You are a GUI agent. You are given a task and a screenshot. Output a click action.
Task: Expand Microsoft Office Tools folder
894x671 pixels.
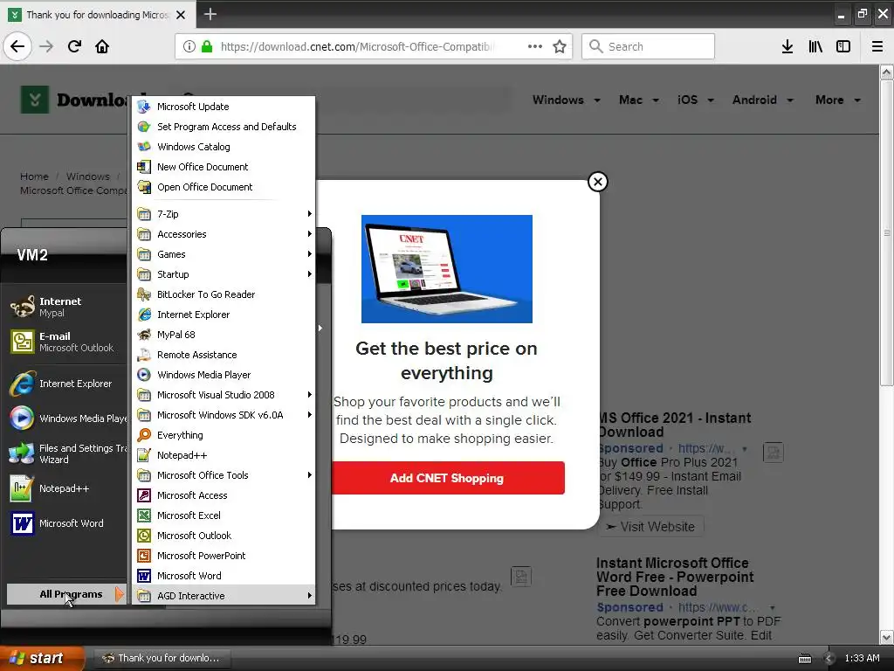coord(223,475)
